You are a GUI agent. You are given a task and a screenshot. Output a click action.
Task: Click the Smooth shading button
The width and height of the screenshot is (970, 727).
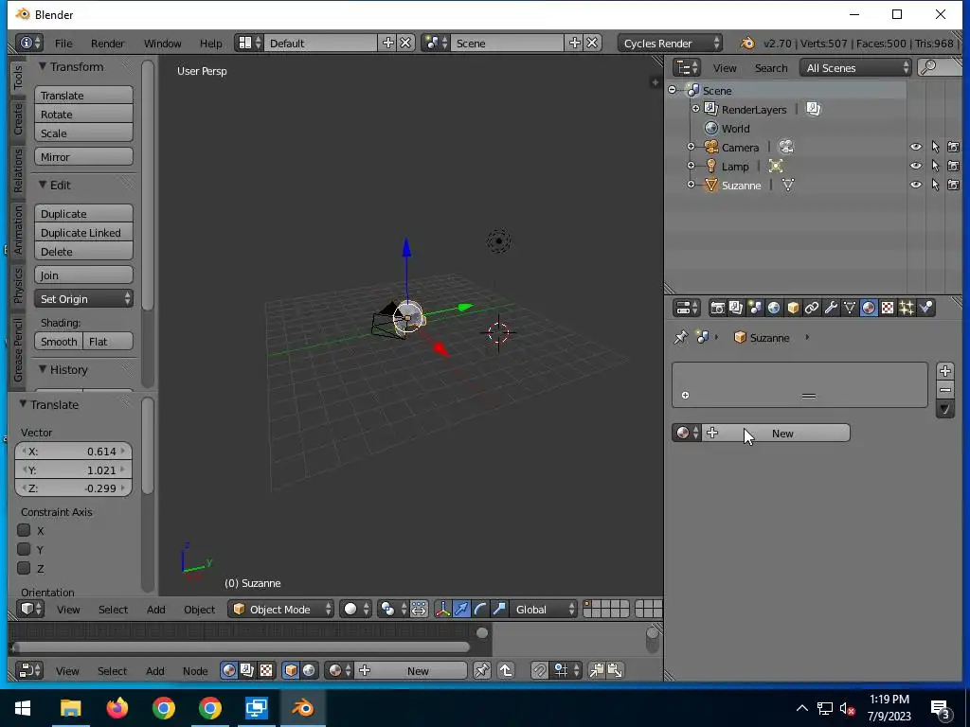[x=59, y=341]
